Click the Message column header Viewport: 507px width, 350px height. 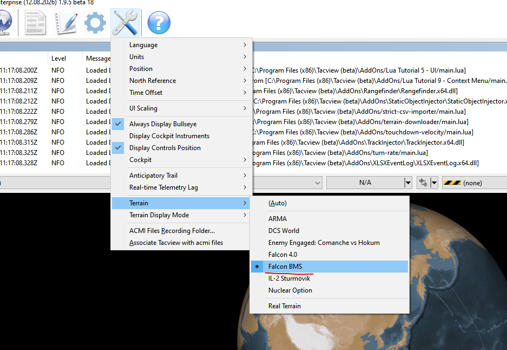point(98,59)
